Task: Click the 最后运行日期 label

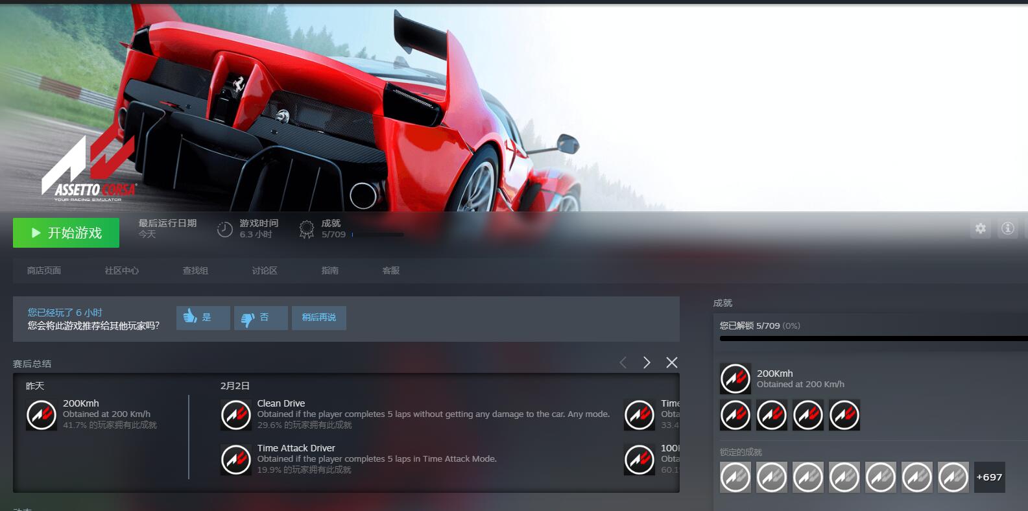Action: tap(167, 223)
